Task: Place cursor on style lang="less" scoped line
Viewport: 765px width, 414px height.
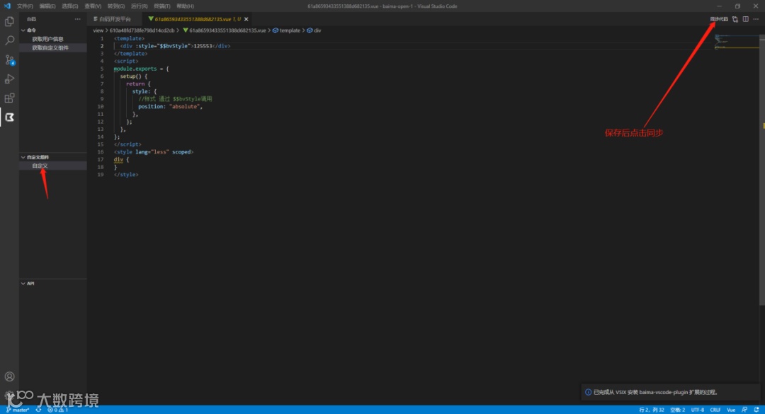Action: point(154,151)
